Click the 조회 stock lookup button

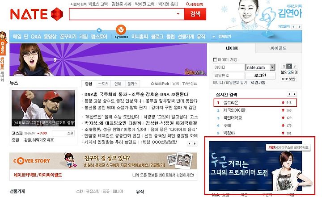pyautogui.click(x=70, y=133)
